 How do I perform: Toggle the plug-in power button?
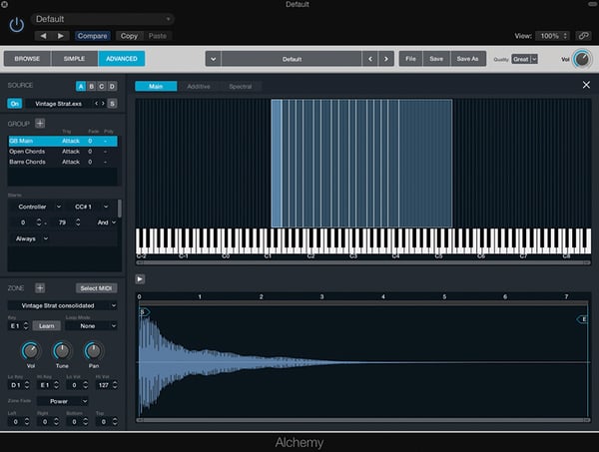16,24
